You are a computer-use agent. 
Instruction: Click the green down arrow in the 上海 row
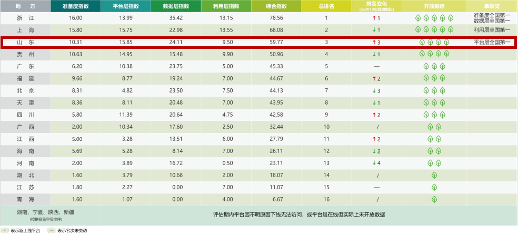coord(374,30)
